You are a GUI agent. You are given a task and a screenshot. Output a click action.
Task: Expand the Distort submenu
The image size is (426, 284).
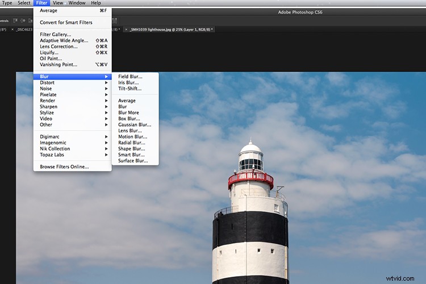[73, 82]
